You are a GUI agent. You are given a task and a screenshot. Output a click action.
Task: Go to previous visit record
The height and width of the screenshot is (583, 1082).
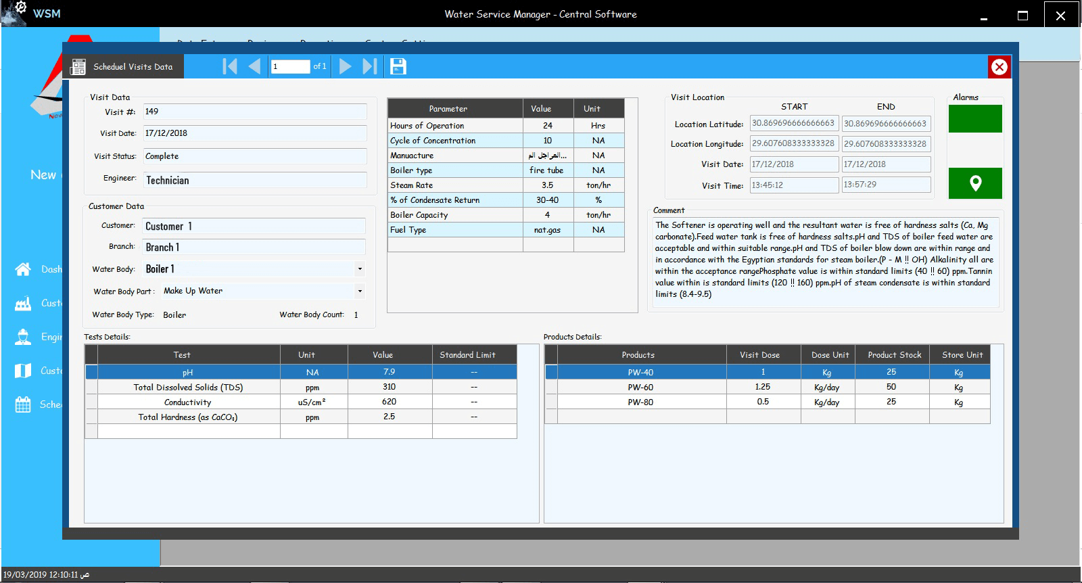point(255,66)
